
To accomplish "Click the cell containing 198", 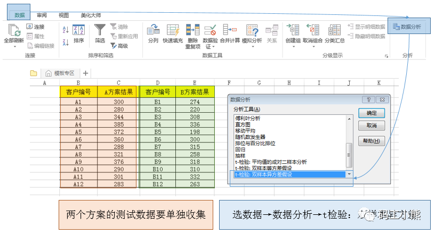I will pyautogui.click(x=195, y=132).
